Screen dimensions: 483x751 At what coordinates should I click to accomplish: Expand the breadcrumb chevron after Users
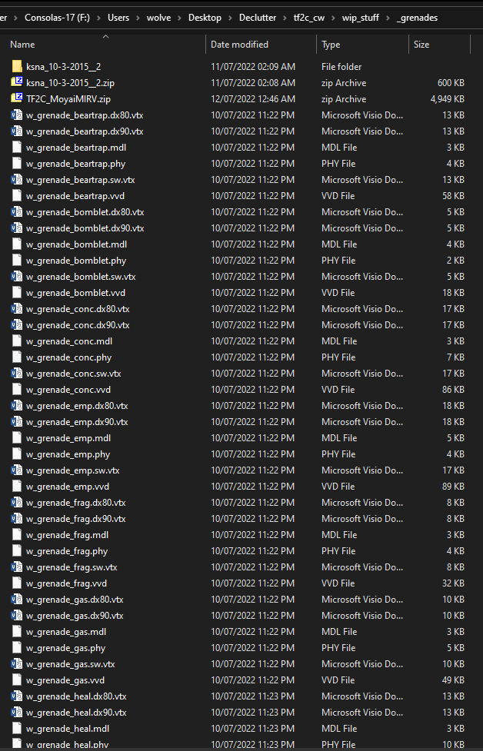(138, 18)
